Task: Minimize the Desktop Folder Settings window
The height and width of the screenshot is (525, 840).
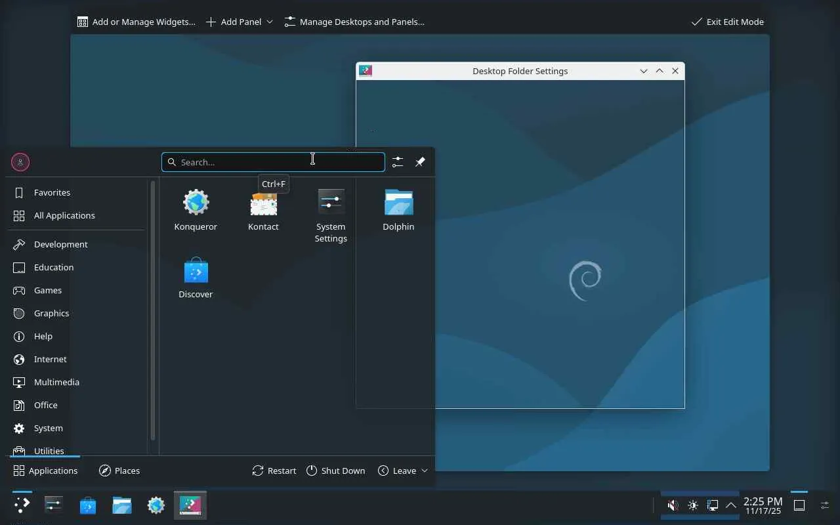Action: tap(644, 71)
